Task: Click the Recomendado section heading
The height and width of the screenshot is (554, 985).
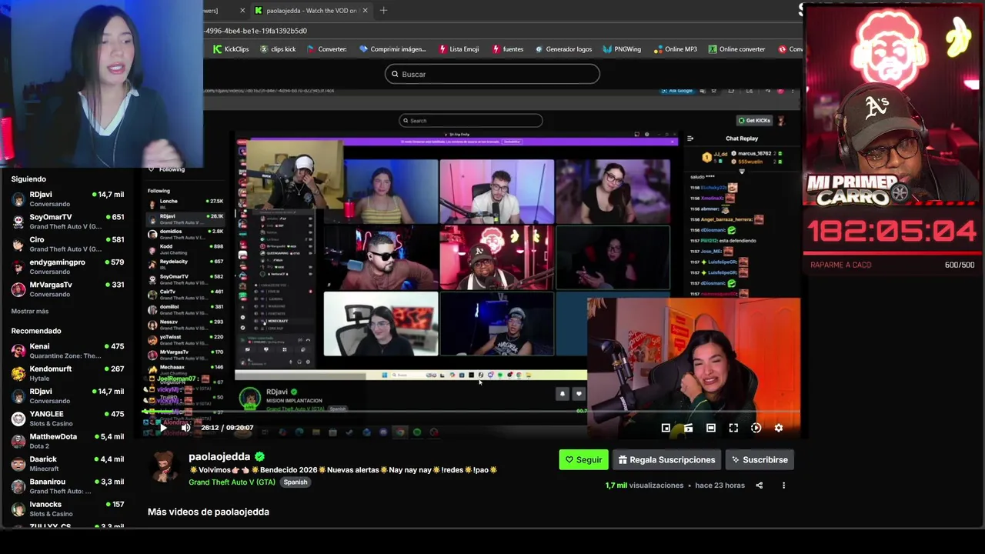Action: (36, 331)
